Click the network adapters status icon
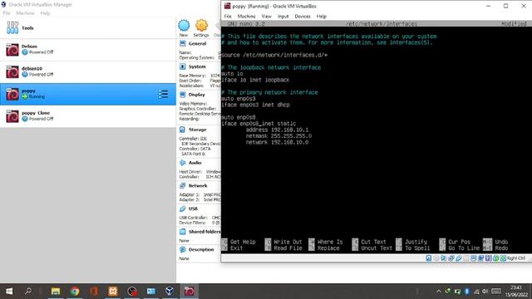This screenshot has height=299, width=532. tap(451, 258)
